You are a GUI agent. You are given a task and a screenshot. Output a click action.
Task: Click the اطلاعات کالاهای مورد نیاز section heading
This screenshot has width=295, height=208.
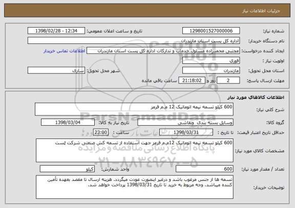(x=256, y=97)
